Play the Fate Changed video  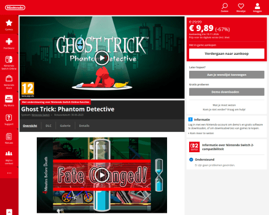[x=102, y=175]
